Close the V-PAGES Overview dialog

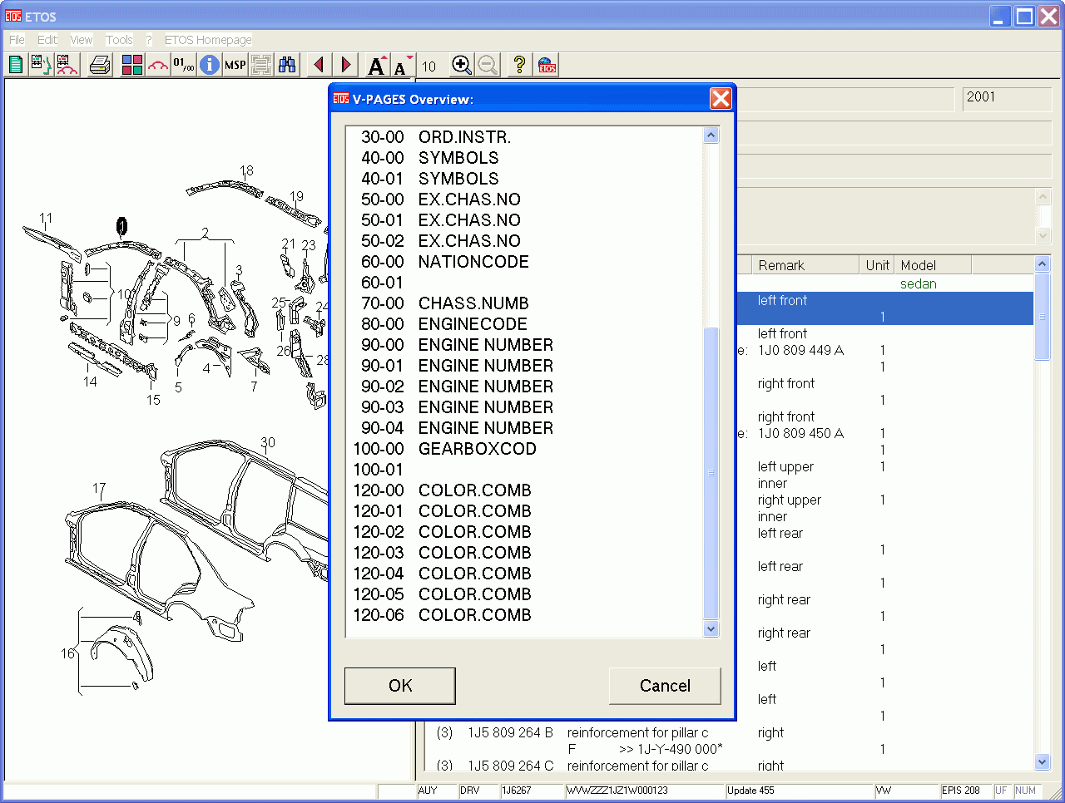tap(721, 99)
